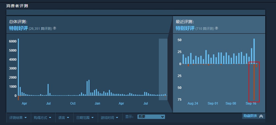Click double-chevron icon beside 隐藏图表
The image size is (276, 125).
pyautogui.click(x=261, y=116)
